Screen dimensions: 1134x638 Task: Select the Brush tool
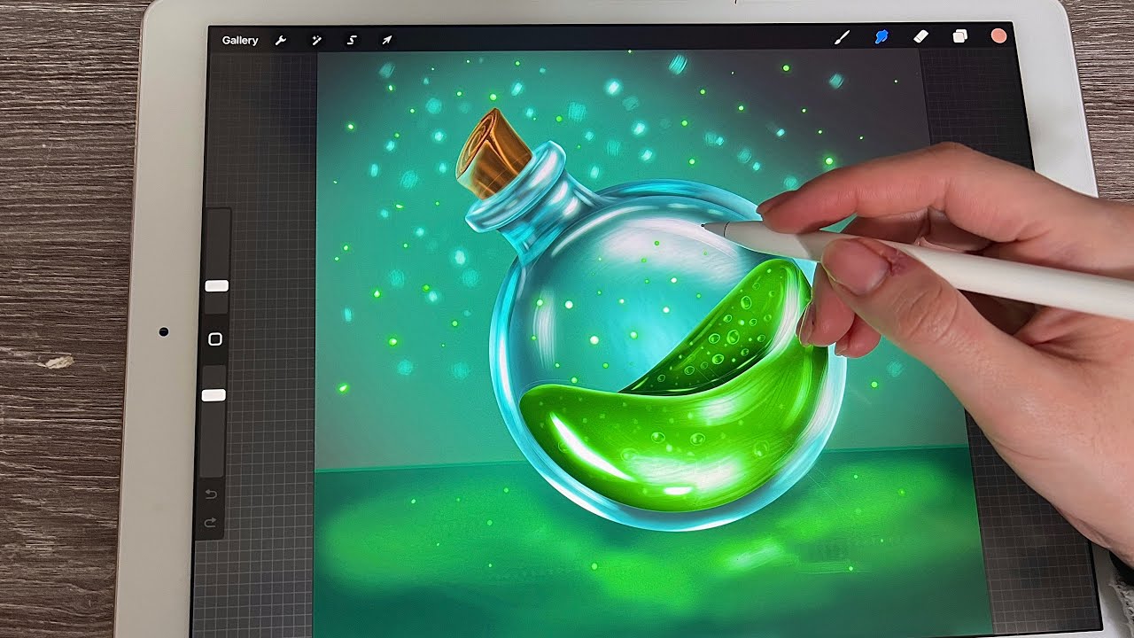843,37
